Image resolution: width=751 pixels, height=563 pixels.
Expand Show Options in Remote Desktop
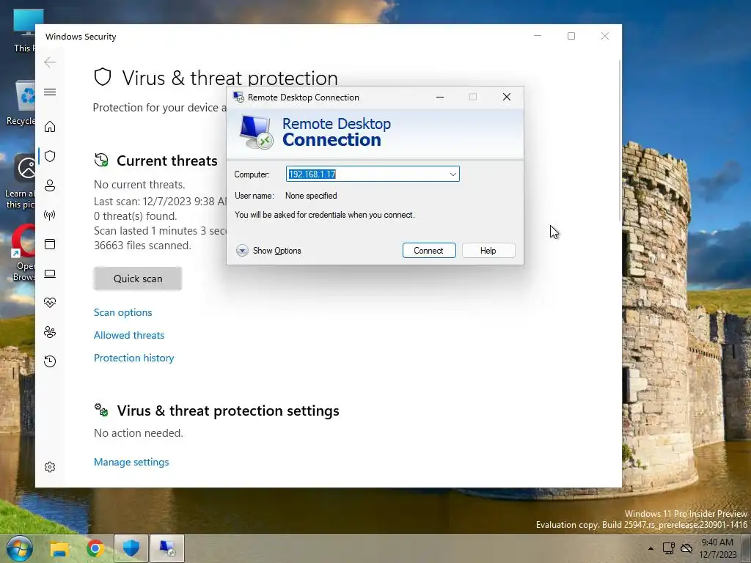pos(268,251)
